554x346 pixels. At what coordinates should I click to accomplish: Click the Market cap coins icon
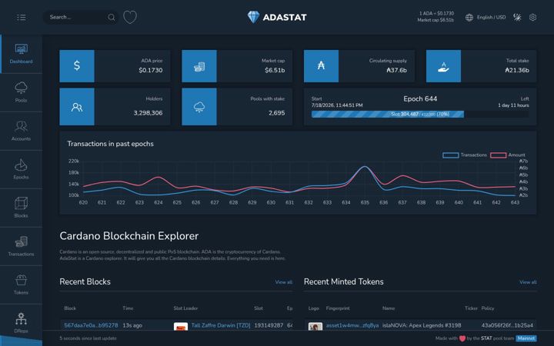pos(199,65)
